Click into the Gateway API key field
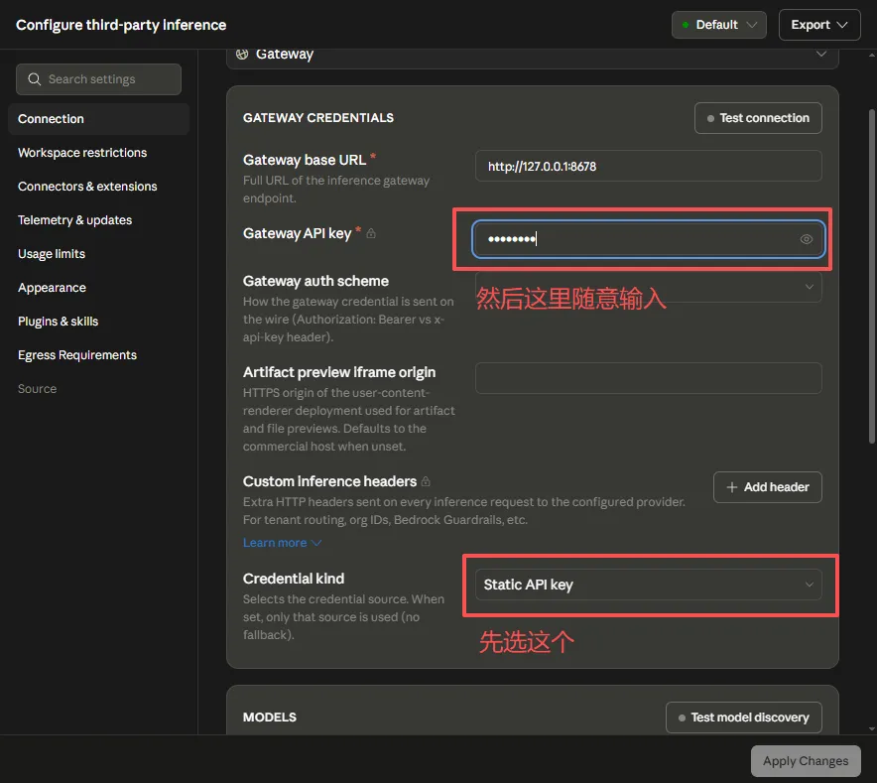 [x=648, y=239]
